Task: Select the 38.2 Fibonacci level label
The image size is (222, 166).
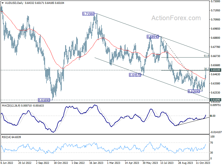Action: (x=206, y=69)
